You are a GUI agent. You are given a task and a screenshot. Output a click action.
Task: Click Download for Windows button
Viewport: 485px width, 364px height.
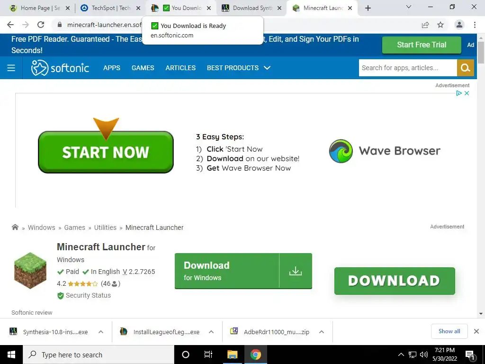coord(243,271)
